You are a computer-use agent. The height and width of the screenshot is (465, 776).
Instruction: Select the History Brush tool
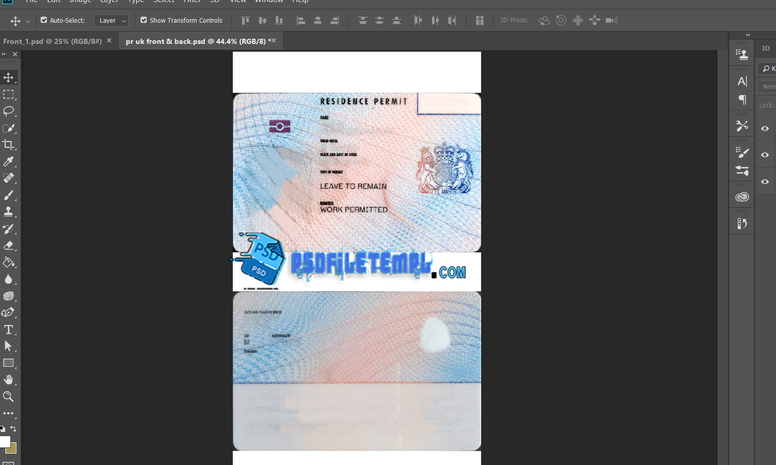click(8, 229)
